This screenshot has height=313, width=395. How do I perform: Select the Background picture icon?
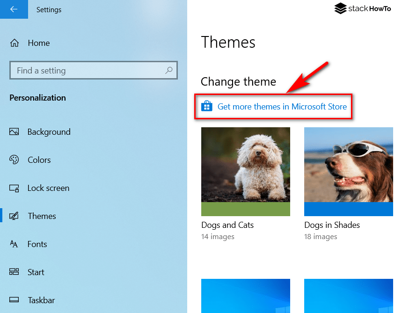tap(15, 131)
